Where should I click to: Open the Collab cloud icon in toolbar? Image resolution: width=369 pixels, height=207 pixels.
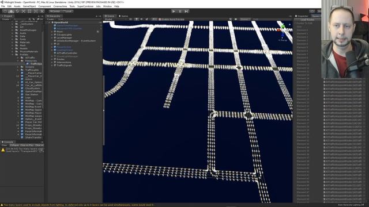point(312,11)
